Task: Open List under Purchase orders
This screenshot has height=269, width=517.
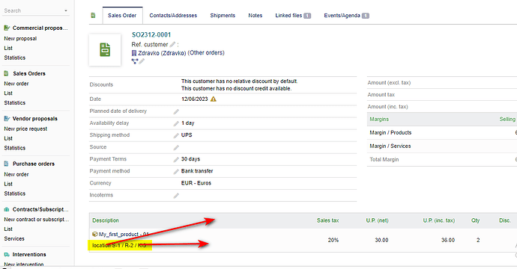Action: tap(8, 184)
